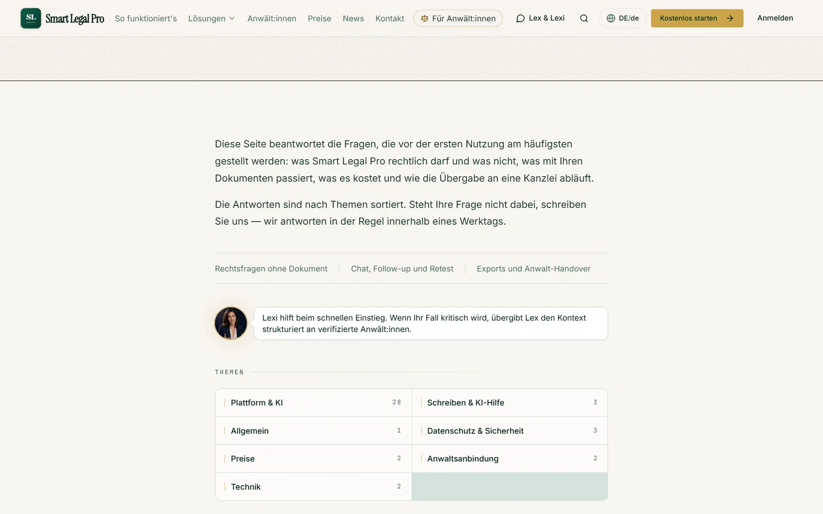Go to Preise in navigation bar
Screen dimensions: 823x514
pyautogui.click(x=319, y=19)
